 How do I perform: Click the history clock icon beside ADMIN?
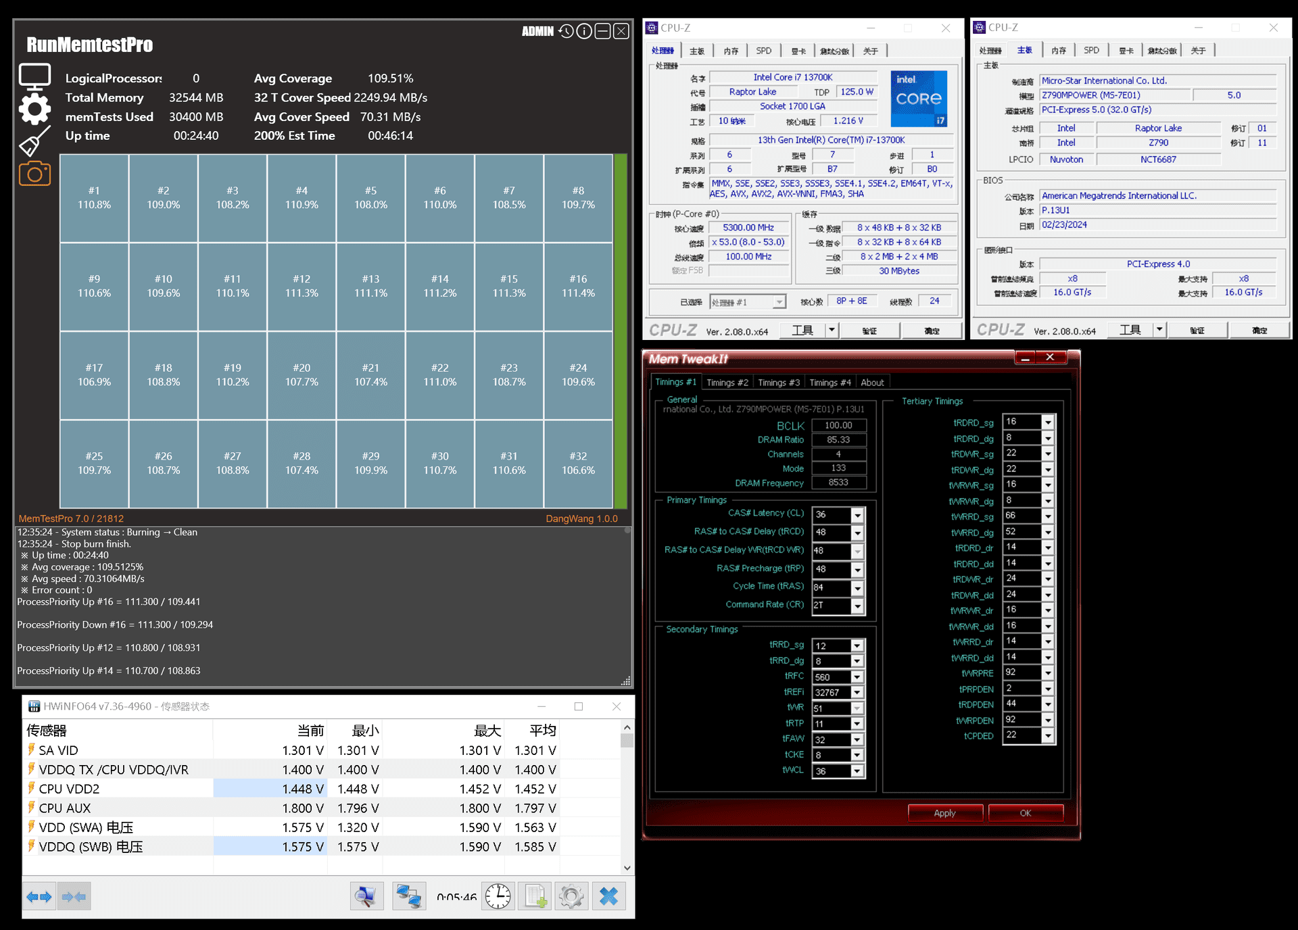click(x=566, y=31)
